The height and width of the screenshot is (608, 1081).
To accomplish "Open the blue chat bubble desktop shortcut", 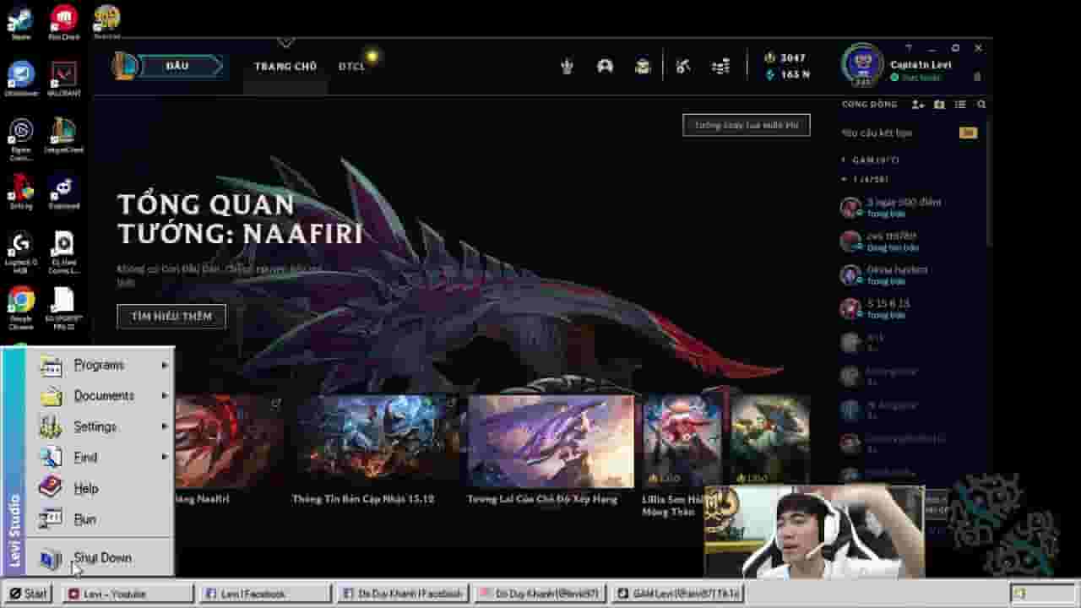I will tap(20, 78).
